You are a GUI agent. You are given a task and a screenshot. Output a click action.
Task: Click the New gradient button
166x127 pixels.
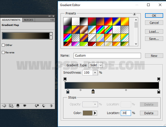pos(154,56)
